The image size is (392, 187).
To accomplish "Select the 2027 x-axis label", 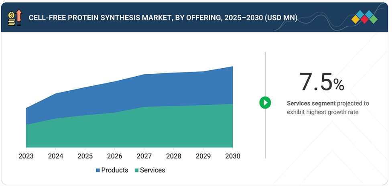I will [x=144, y=156].
